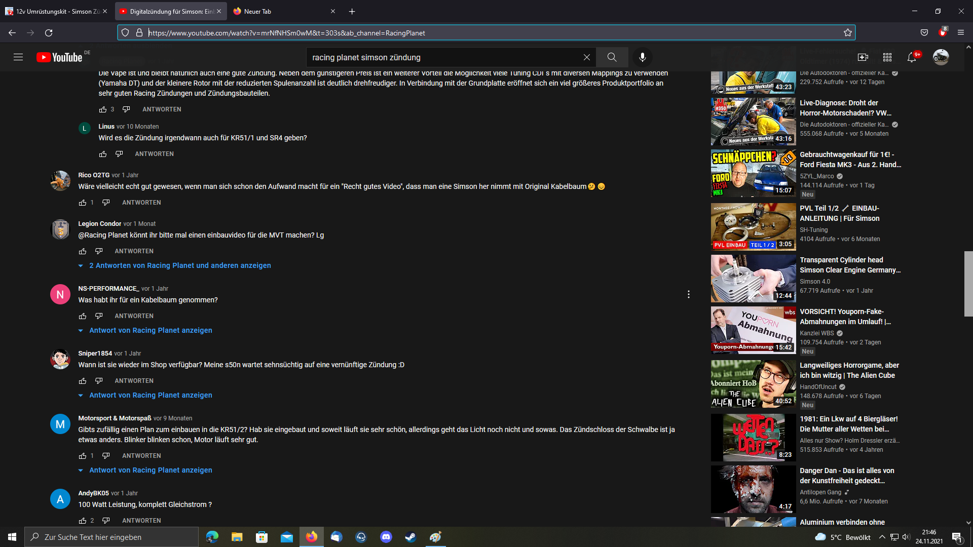973x547 pixels.
Task: Click ANTWORTEN under Sniper1854's comment
Action: (134, 381)
